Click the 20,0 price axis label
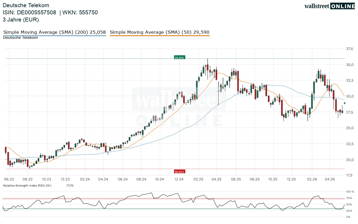This screenshot has width=358, height=224. click(x=350, y=159)
